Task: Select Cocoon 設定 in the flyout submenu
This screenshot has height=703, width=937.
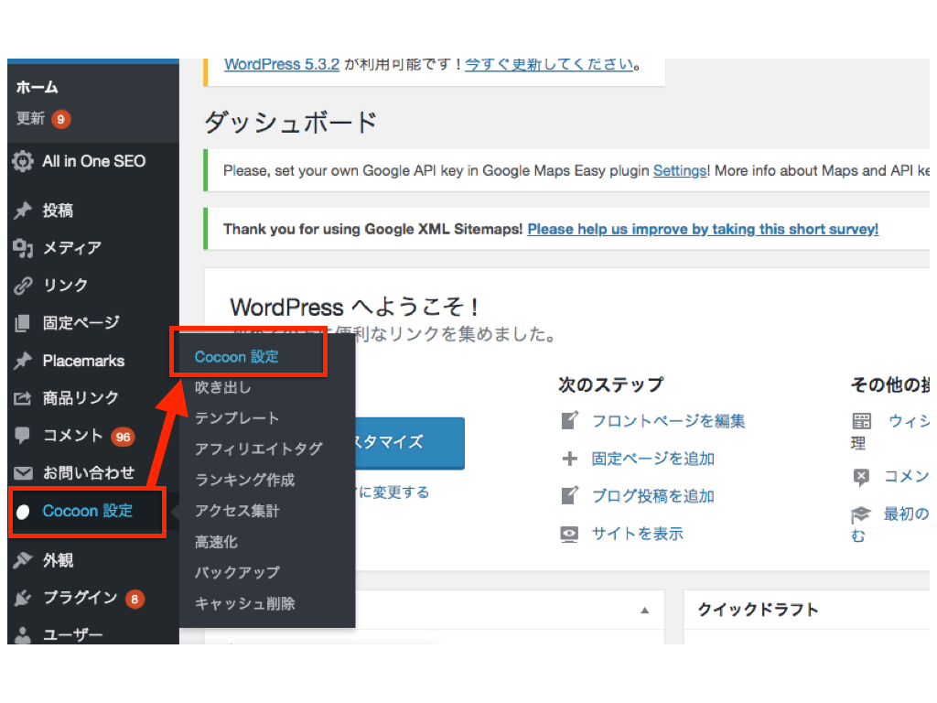Action: 237,357
